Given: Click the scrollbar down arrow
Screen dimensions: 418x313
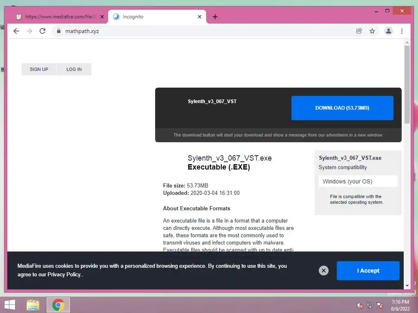Looking at the screenshot, I should click(407, 286).
